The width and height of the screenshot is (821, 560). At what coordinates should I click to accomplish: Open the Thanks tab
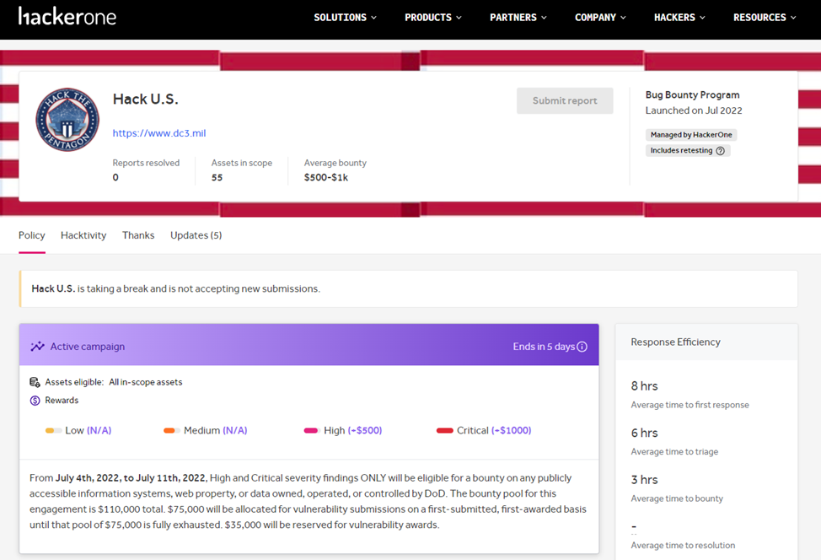tap(138, 236)
